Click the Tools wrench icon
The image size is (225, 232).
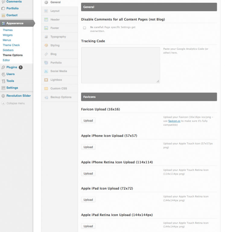click(3, 81)
